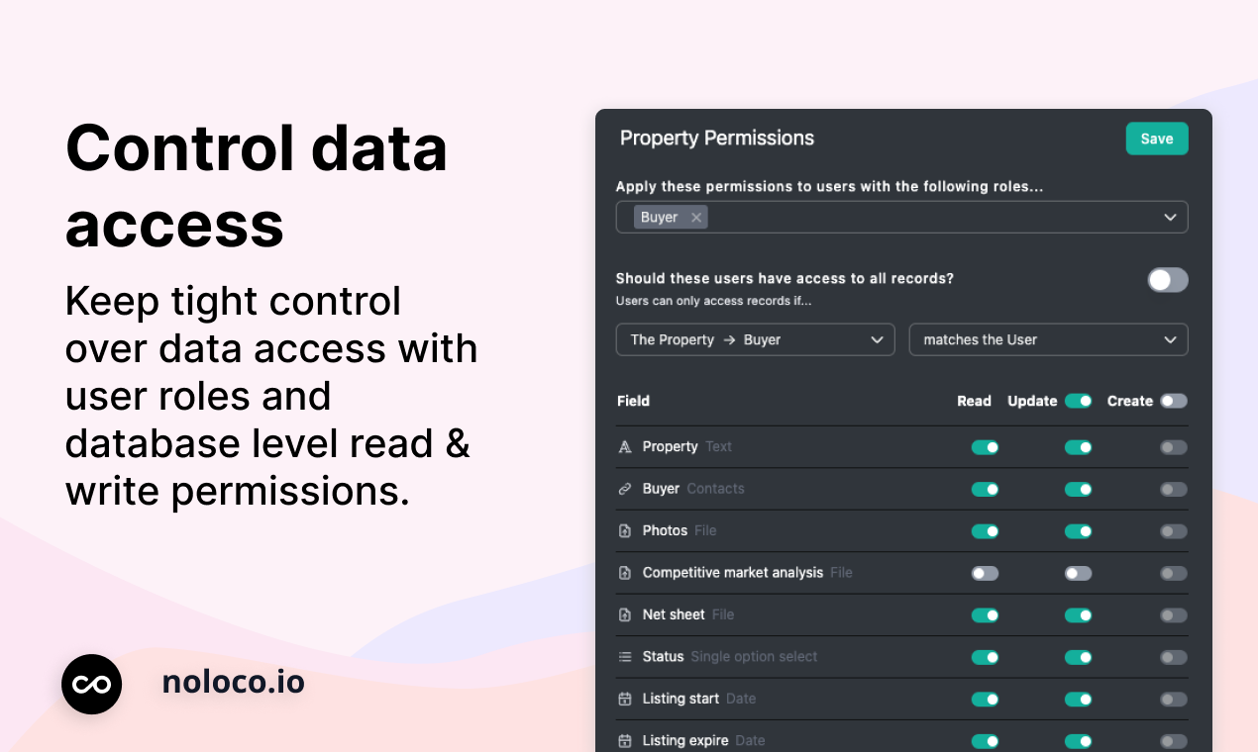Screen dimensions: 1258x752
Task: Click the file icon beside Photos
Action: pyautogui.click(x=625, y=531)
